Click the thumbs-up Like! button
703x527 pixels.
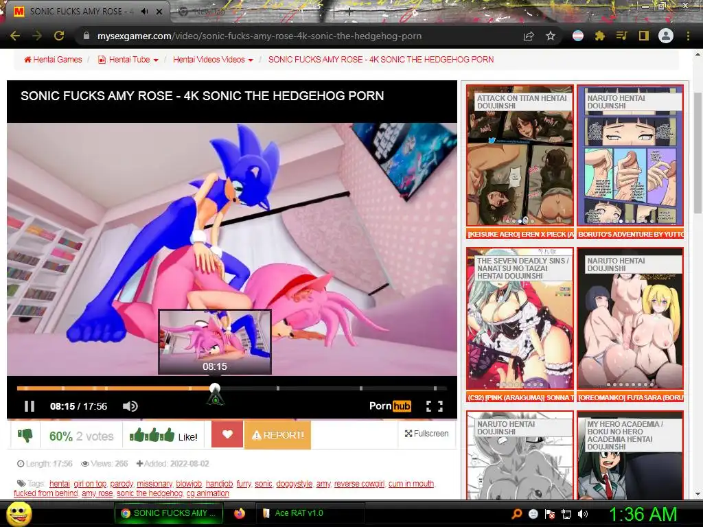[163, 436]
